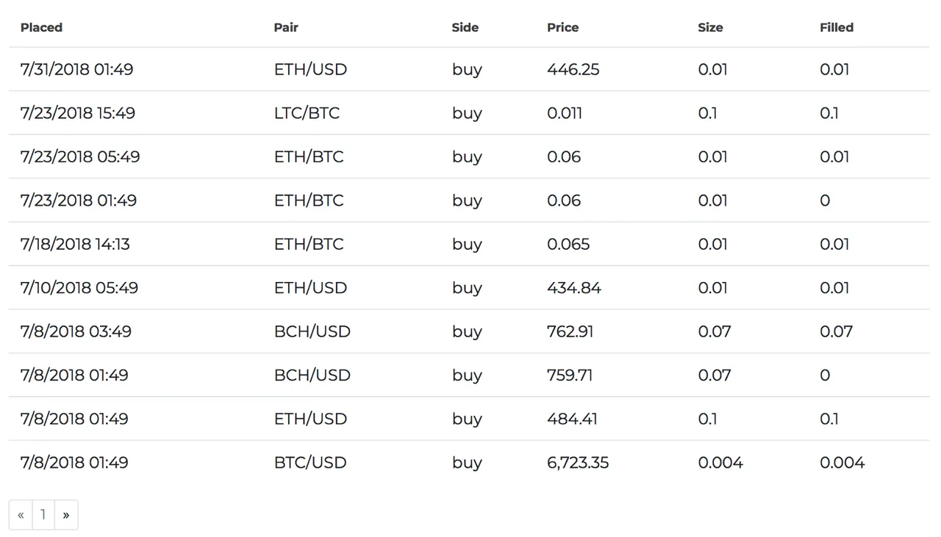The height and width of the screenshot is (537, 941).
Task: Click the BTC/USD pair cell
Action: pyautogui.click(x=310, y=463)
